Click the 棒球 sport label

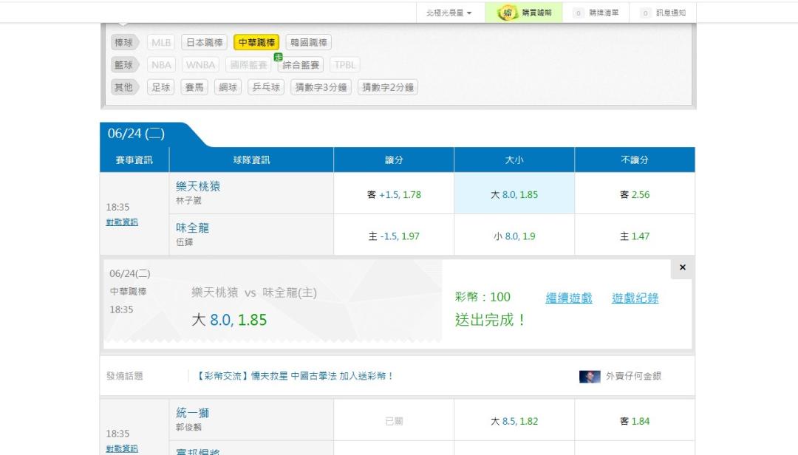pos(123,43)
